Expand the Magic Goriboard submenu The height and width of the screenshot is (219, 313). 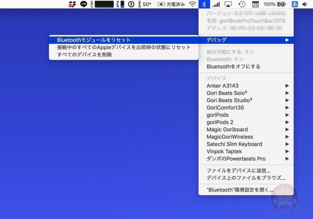(246, 129)
